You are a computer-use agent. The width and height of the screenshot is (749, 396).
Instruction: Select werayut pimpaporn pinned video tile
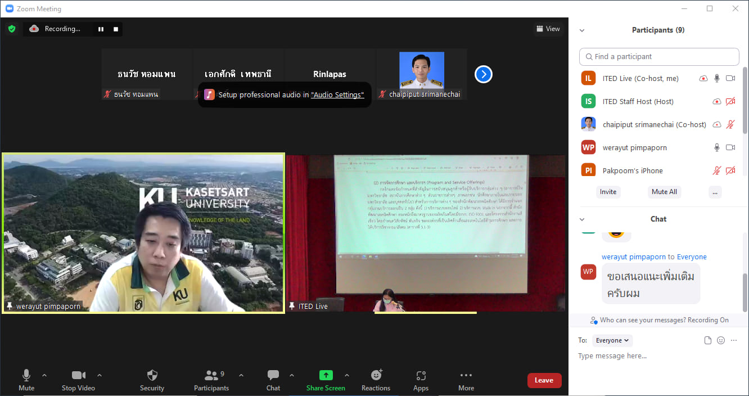coord(143,233)
